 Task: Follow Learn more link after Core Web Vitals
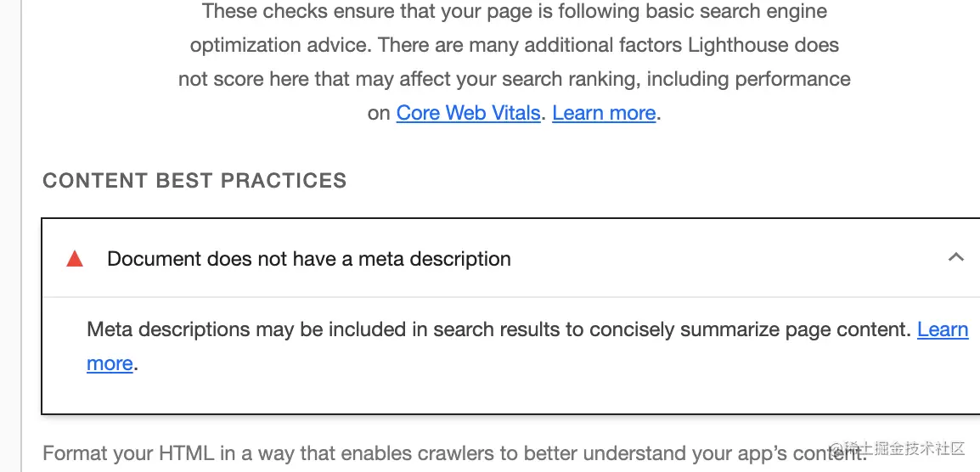pyautogui.click(x=604, y=113)
